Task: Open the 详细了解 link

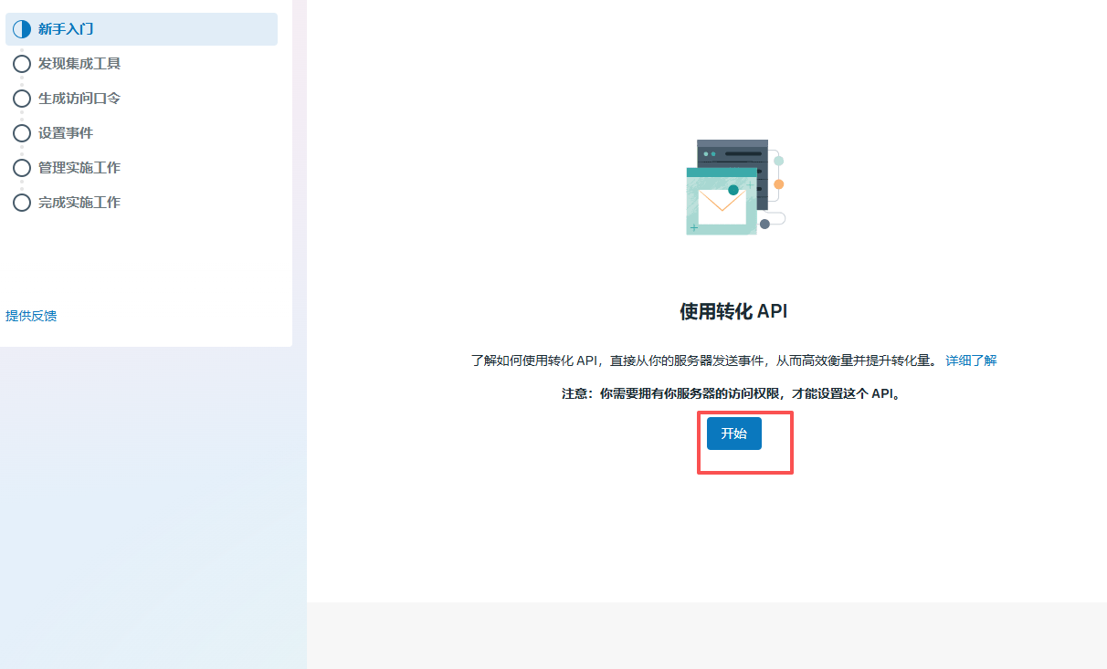Action: [970, 361]
